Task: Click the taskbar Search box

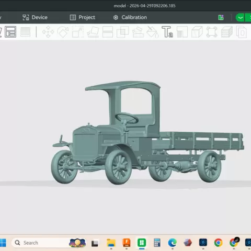Action: (x=49, y=243)
